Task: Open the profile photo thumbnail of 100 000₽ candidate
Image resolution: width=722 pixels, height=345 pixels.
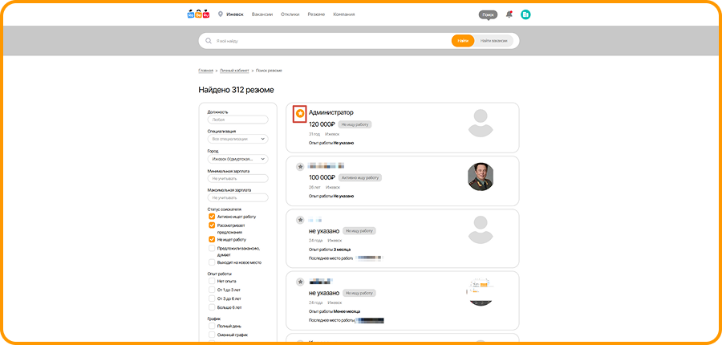Action: click(481, 177)
